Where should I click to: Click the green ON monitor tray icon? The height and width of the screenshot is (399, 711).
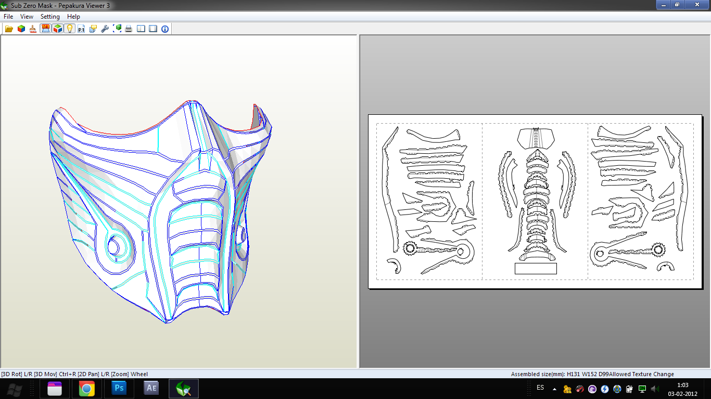[642, 389]
